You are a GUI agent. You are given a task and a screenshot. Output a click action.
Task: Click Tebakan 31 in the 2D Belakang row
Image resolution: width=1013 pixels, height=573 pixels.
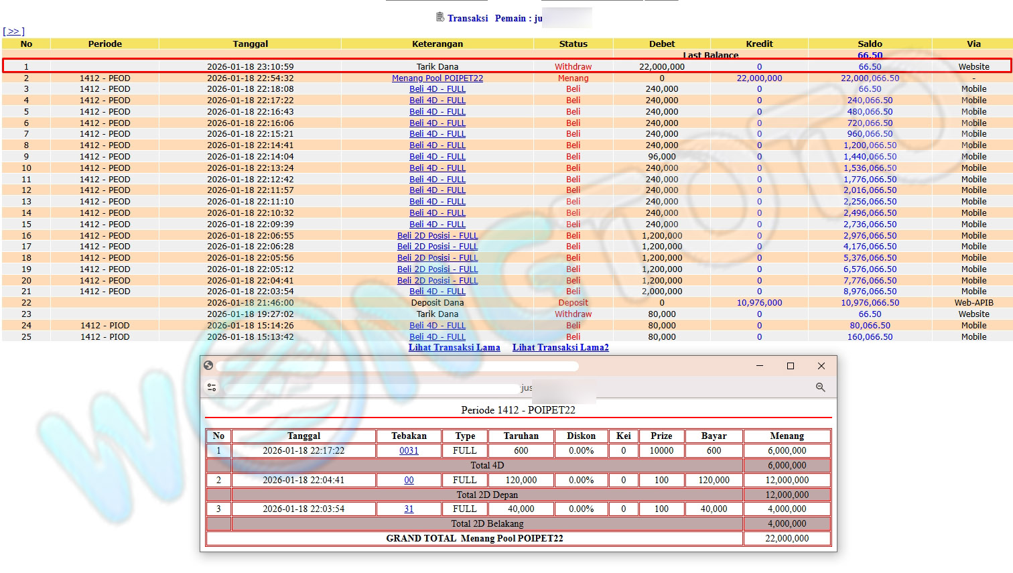coord(409,509)
